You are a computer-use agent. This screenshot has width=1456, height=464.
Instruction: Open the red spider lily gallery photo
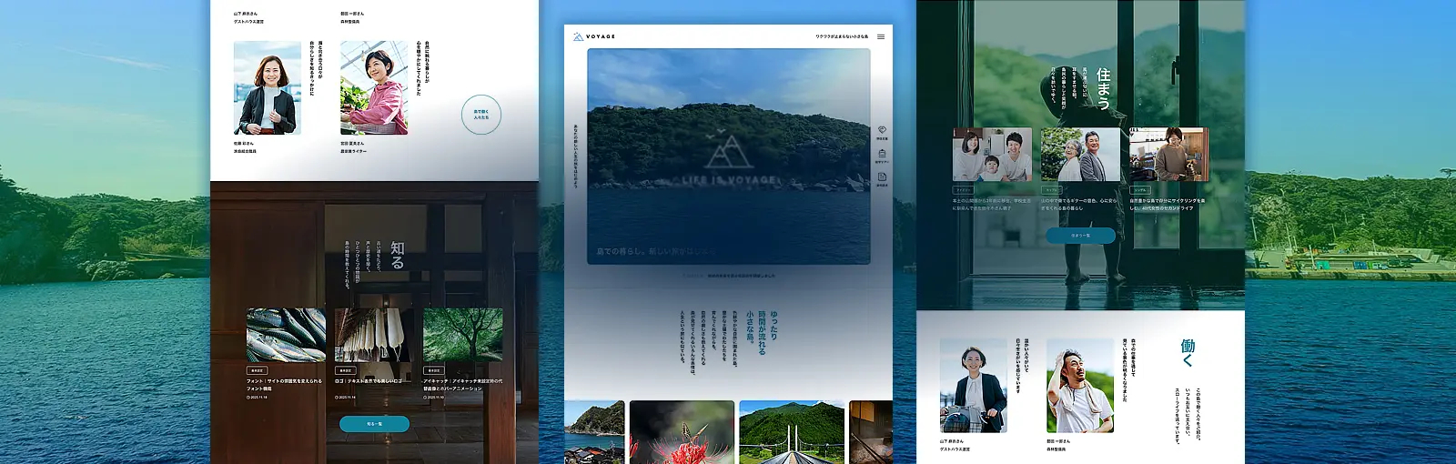pos(682,432)
